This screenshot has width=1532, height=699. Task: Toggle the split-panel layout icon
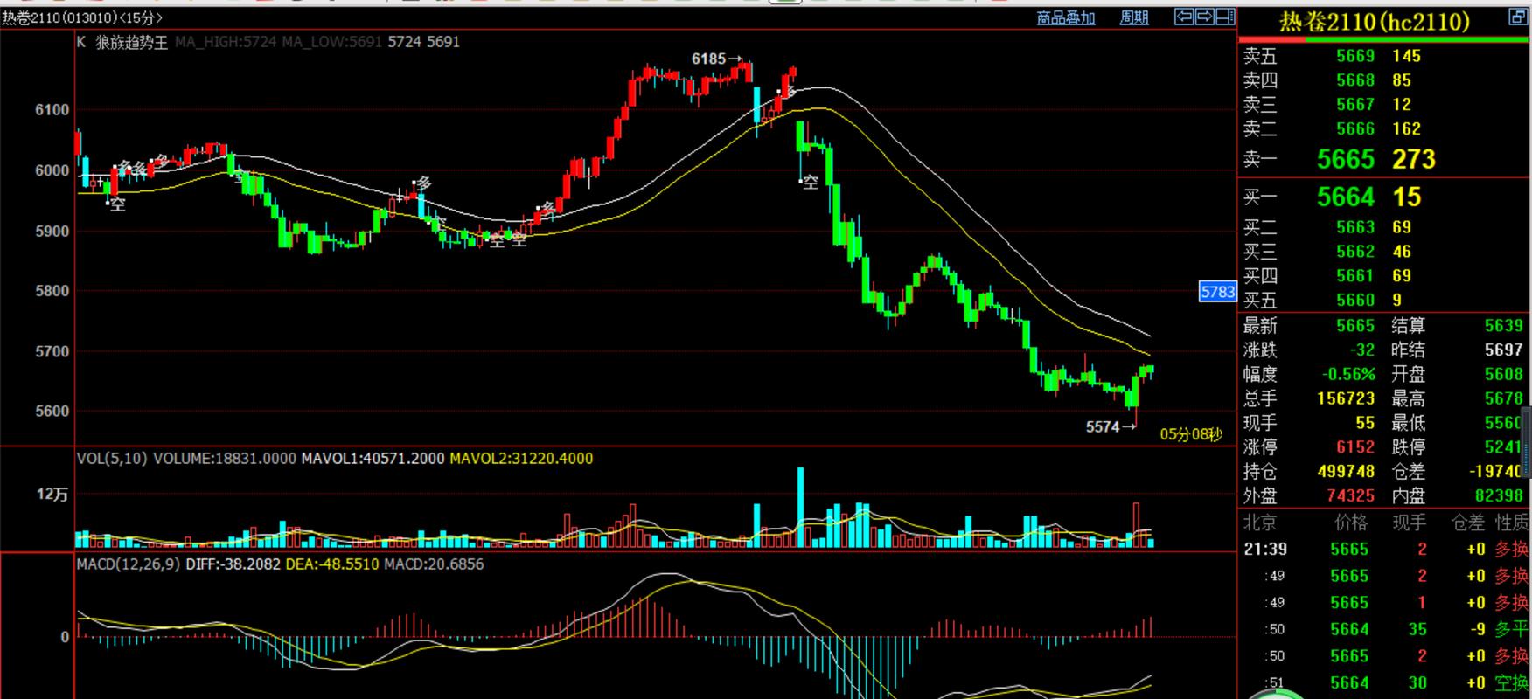[1225, 17]
